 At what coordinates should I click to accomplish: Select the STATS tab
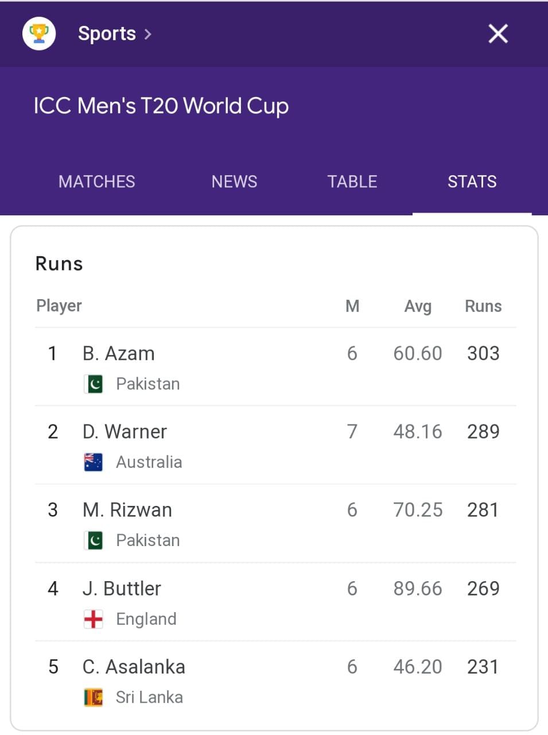click(472, 181)
